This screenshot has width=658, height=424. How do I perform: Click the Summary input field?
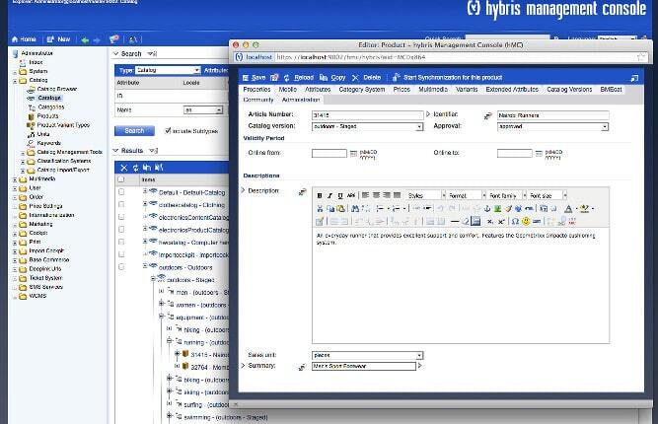(364, 366)
